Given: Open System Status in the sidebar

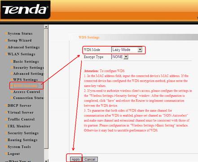Looking at the screenshot, I should point(20,34).
